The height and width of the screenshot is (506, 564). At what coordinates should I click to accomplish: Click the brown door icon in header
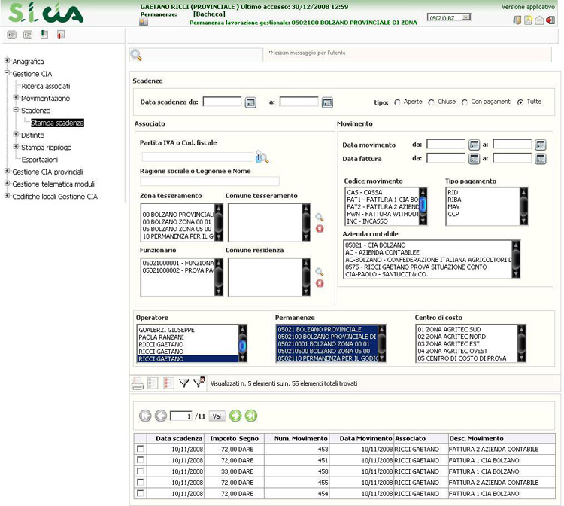pos(517,20)
